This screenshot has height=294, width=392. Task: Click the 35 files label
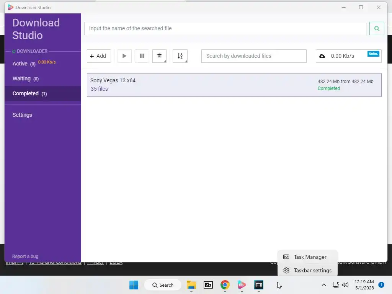click(x=99, y=89)
